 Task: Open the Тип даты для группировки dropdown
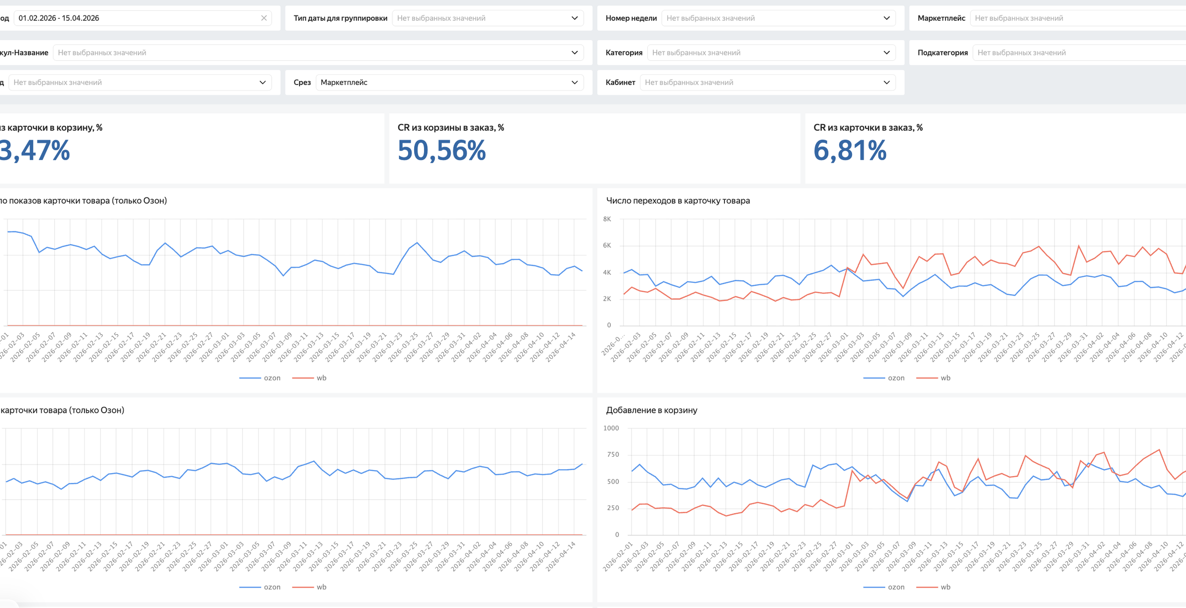click(488, 18)
